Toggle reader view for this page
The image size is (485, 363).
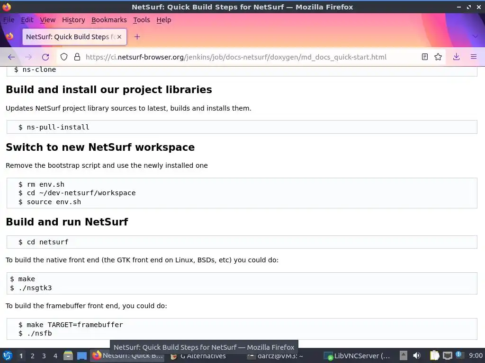click(x=425, y=57)
